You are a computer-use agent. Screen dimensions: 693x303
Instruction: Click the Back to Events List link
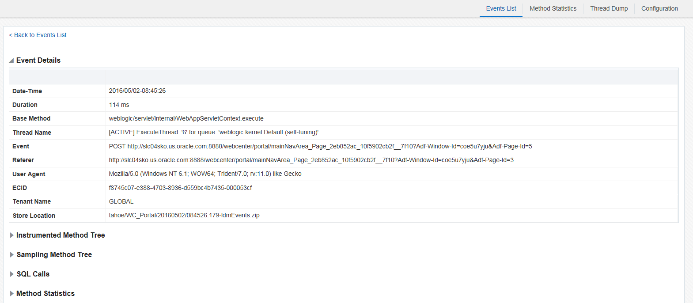38,35
